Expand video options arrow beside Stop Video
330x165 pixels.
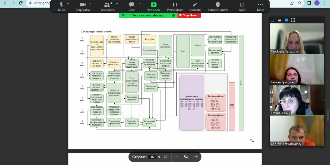point(90,4)
